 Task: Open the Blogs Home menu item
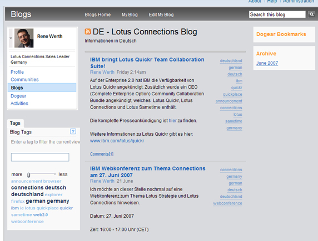coord(97,14)
